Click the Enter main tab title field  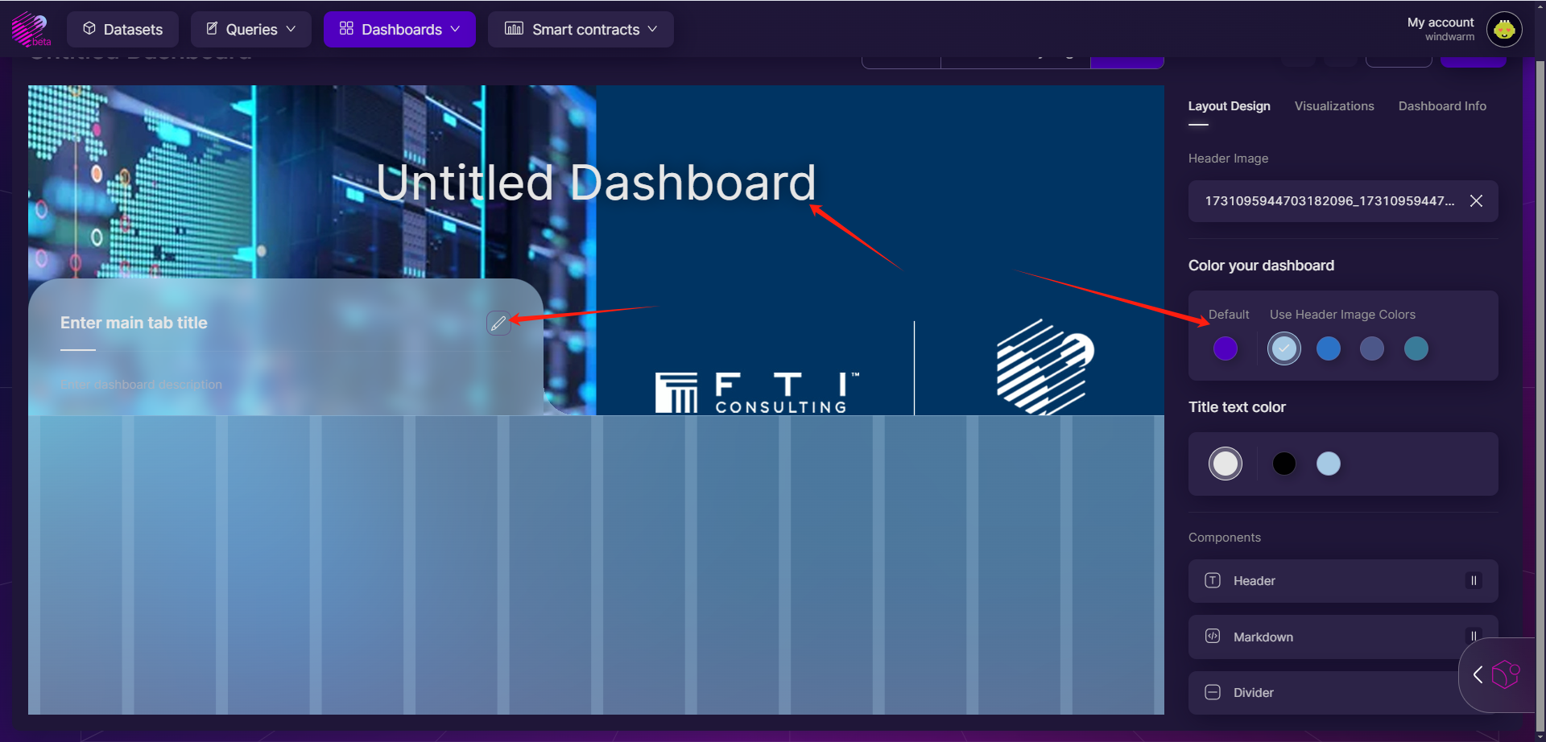(x=134, y=323)
